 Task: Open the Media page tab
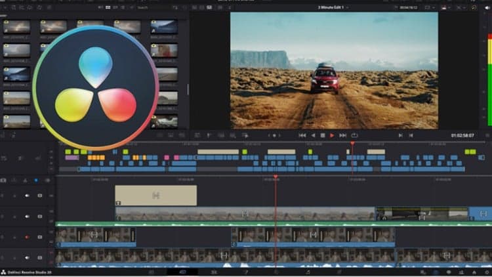[152, 272]
